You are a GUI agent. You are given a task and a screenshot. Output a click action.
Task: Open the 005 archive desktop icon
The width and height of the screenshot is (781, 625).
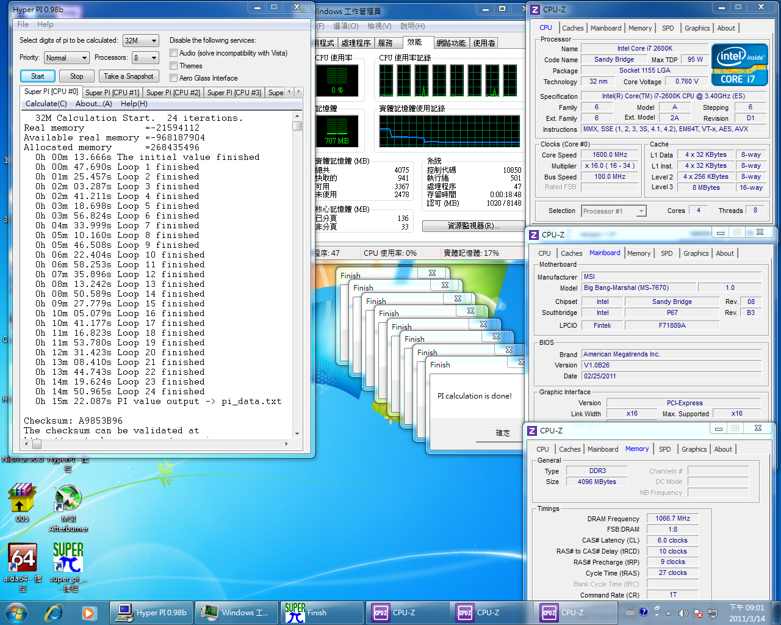pos(23,502)
